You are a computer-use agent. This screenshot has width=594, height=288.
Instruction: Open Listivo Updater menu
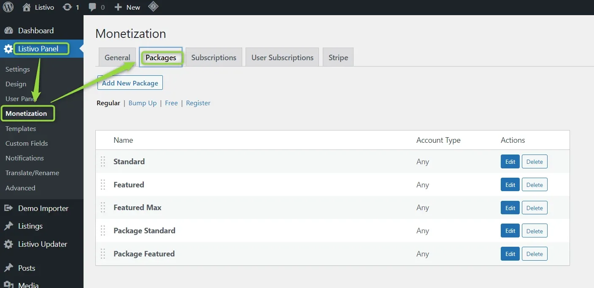(42, 244)
